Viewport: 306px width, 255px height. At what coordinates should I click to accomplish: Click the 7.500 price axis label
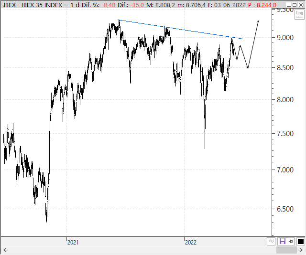[x=285, y=134]
